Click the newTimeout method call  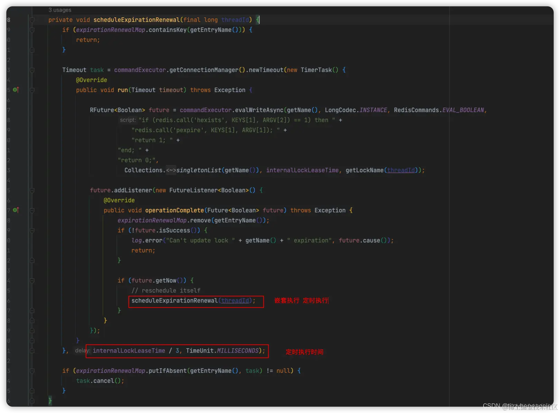click(x=266, y=70)
